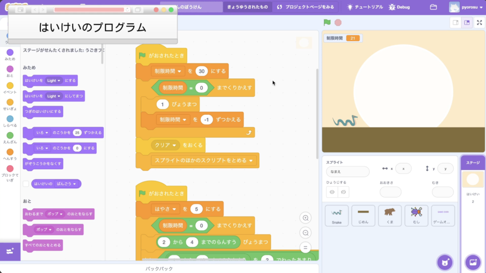486x273 pixels.
Task: Open the Debug menu item
Action: [399, 7]
